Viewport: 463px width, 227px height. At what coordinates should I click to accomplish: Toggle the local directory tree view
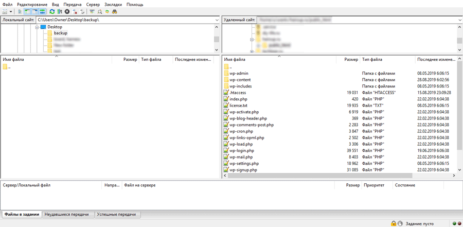(28, 11)
